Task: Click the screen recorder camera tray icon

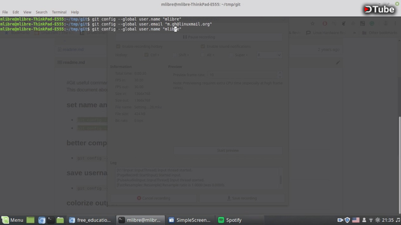Action: point(340,220)
